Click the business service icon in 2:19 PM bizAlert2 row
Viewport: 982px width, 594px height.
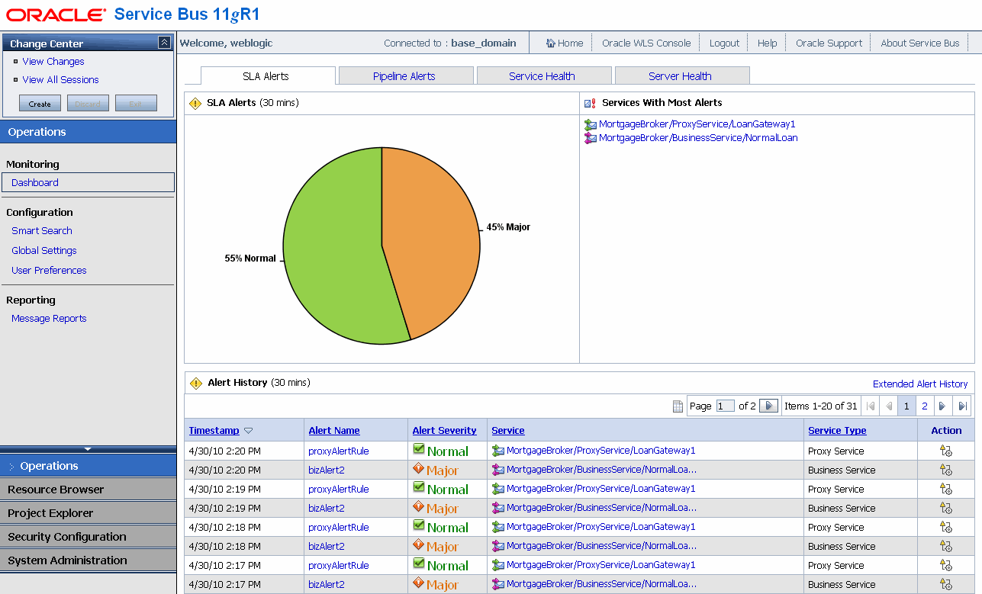coord(498,508)
